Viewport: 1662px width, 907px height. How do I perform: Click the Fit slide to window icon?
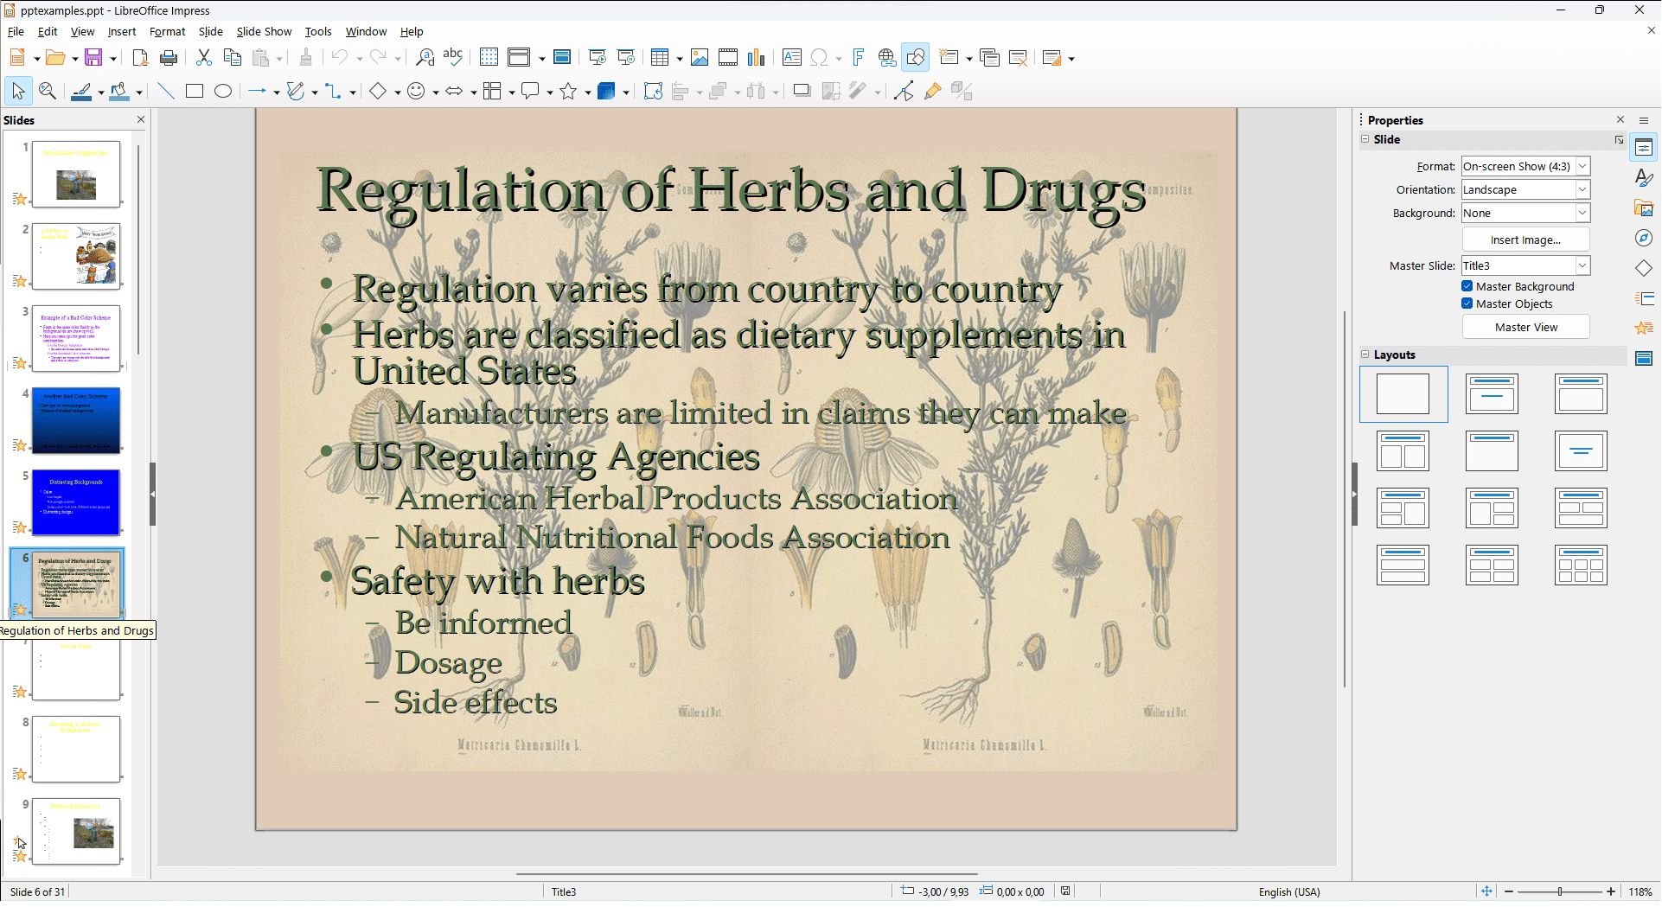click(x=1486, y=891)
